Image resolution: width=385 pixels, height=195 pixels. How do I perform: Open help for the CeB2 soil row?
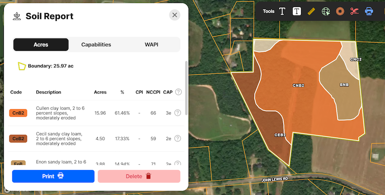coord(178,139)
